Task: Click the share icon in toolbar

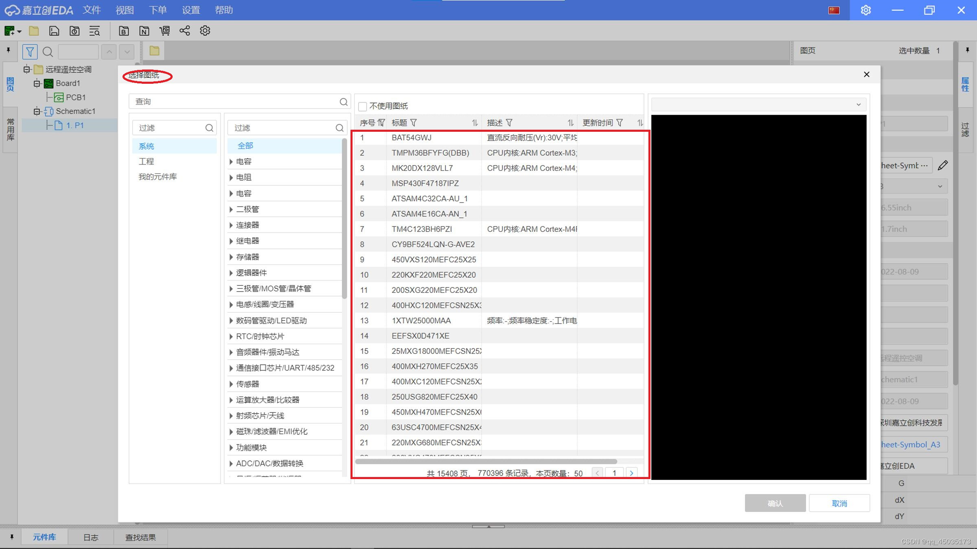Action: click(185, 31)
